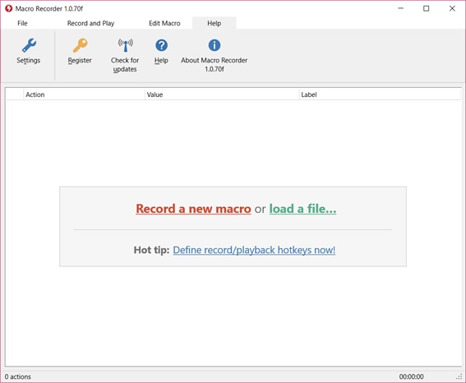Screen dimensions: 466x383
Task: Minimize the Macro Recorder window
Action: [400, 8]
